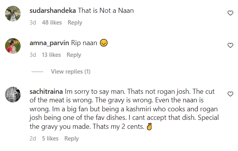Like sachitraina's rogan josh comment heart

(x=230, y=94)
